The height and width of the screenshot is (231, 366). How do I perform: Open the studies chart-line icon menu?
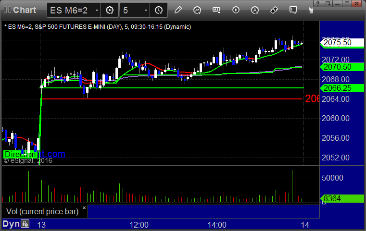tap(197, 10)
